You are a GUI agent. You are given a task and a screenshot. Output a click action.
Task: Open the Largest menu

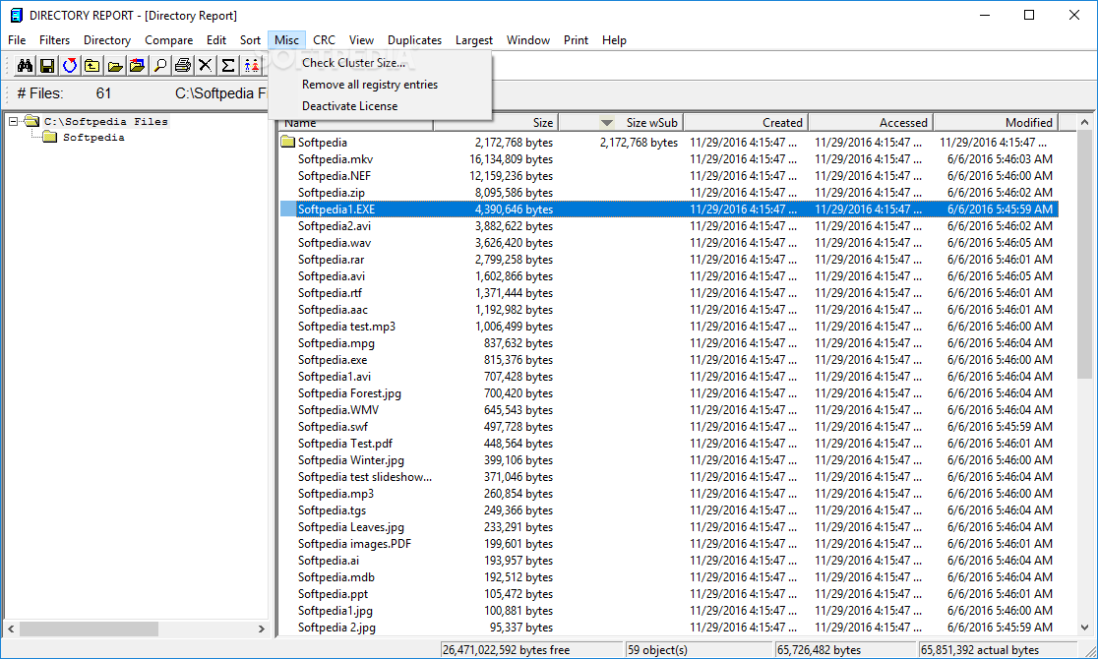(474, 40)
